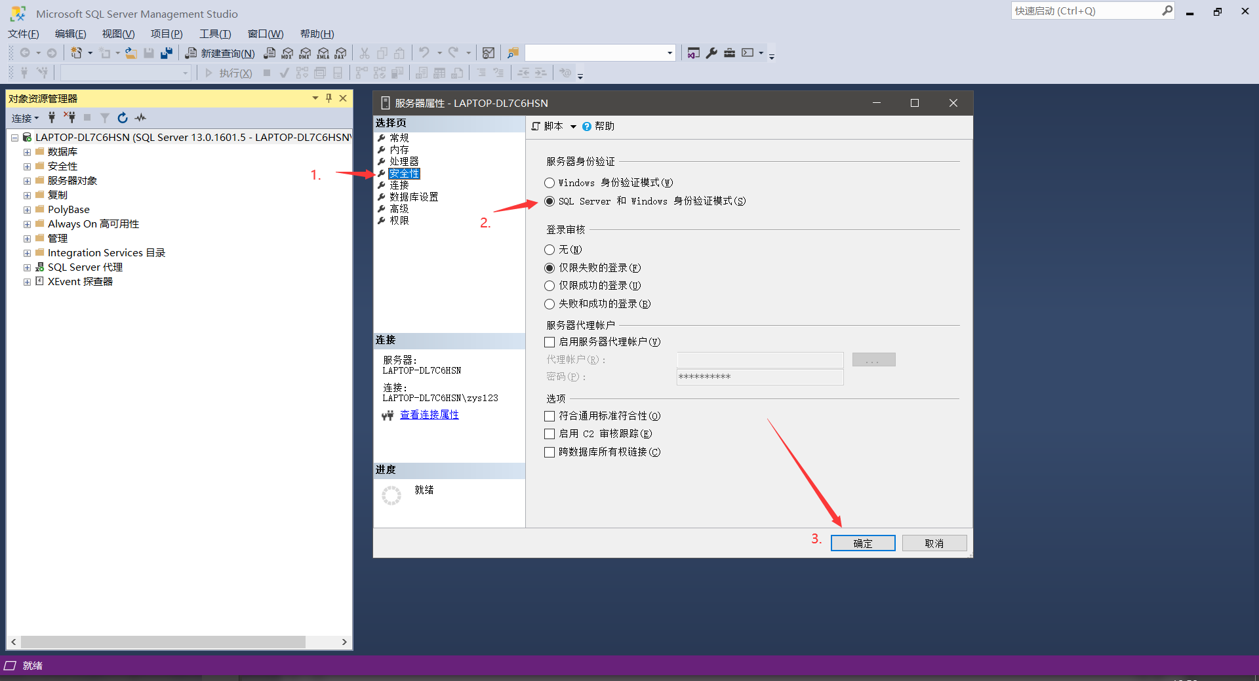This screenshot has width=1259, height=681.
Task: Connect Object Explorer plug icon
Action: point(52,118)
